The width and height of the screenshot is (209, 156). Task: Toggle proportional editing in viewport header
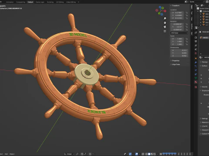click(x=90, y=154)
